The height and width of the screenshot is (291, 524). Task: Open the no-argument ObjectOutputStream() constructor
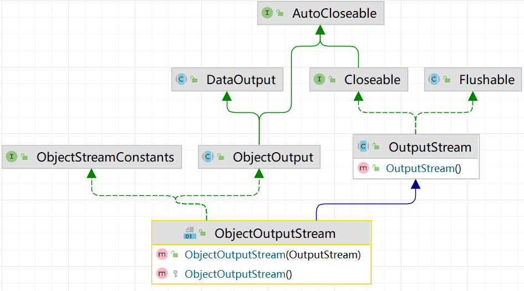[x=238, y=274]
